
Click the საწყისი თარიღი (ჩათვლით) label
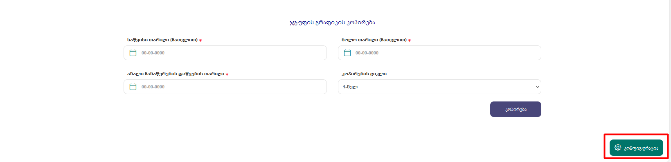[162, 40]
